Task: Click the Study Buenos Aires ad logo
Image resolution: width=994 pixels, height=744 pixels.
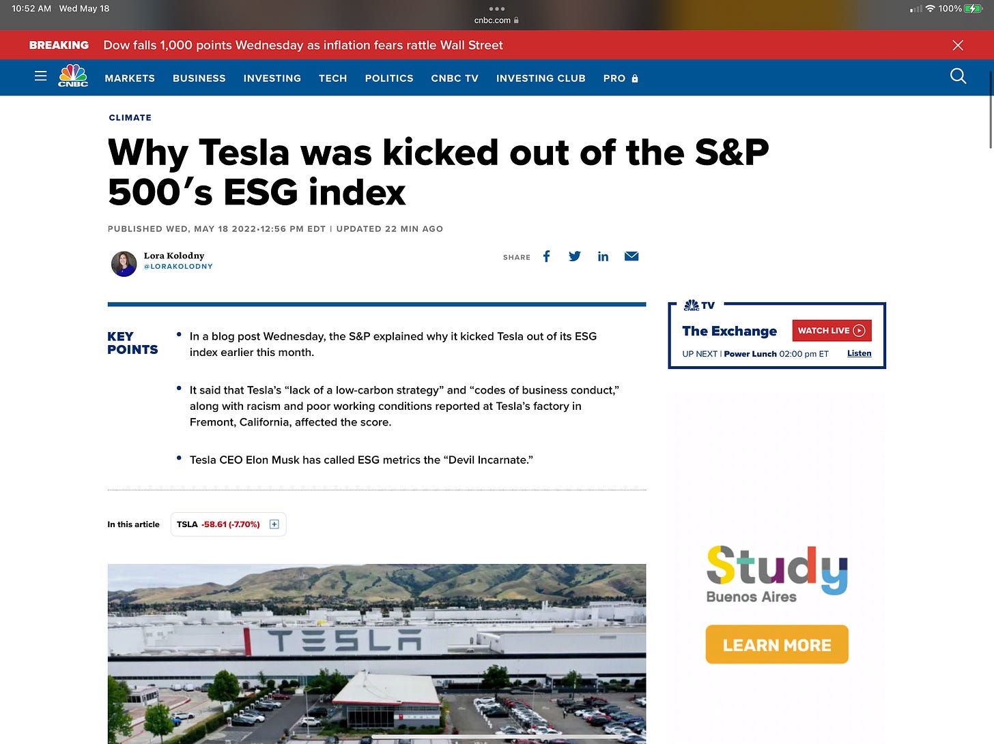Action: click(x=777, y=574)
